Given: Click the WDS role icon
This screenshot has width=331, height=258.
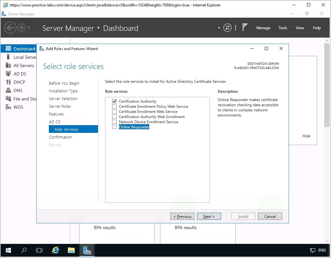Looking at the screenshot, I should pos(8,107).
